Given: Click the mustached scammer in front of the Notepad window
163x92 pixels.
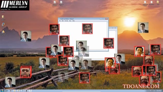Looking at the screenshot, I should click(110, 63).
